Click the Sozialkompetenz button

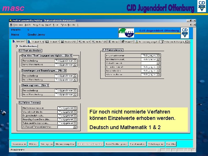[x=138, y=144]
